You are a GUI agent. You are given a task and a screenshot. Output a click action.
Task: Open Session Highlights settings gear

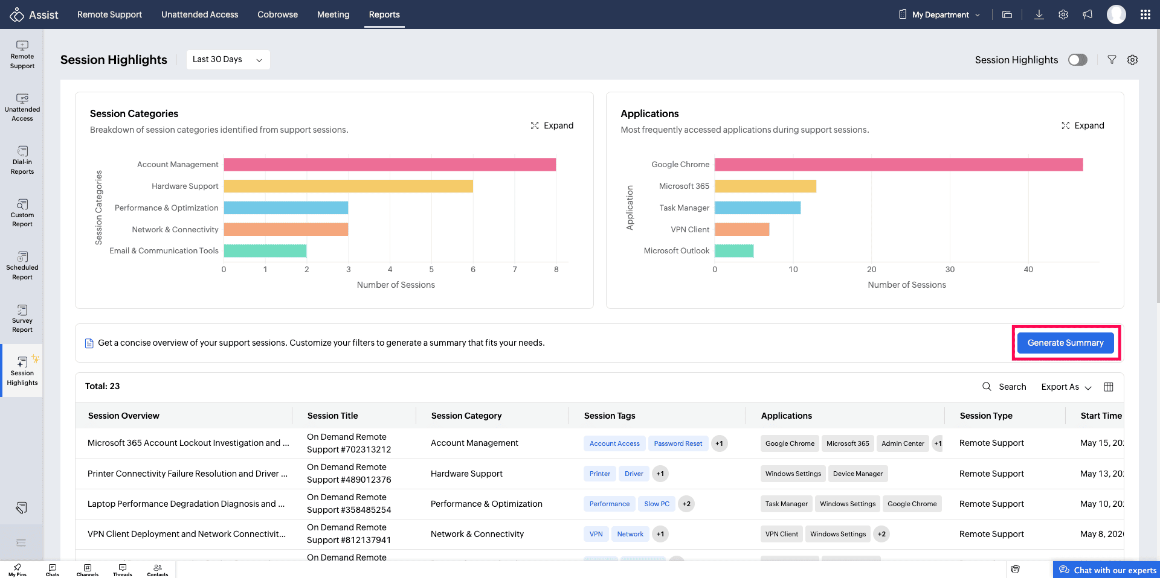click(x=1133, y=60)
